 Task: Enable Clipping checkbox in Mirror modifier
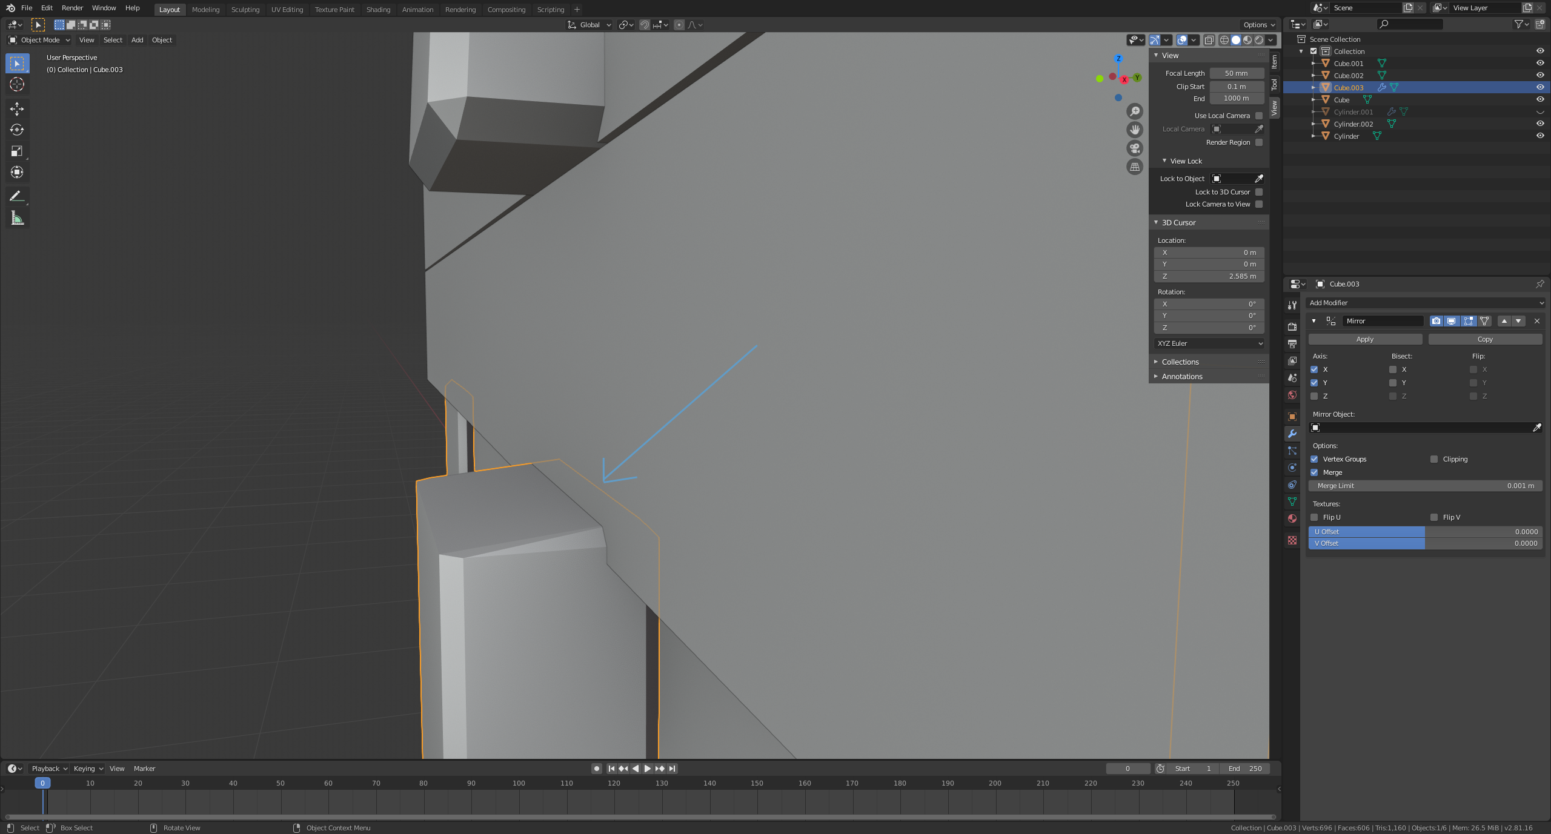click(x=1434, y=459)
